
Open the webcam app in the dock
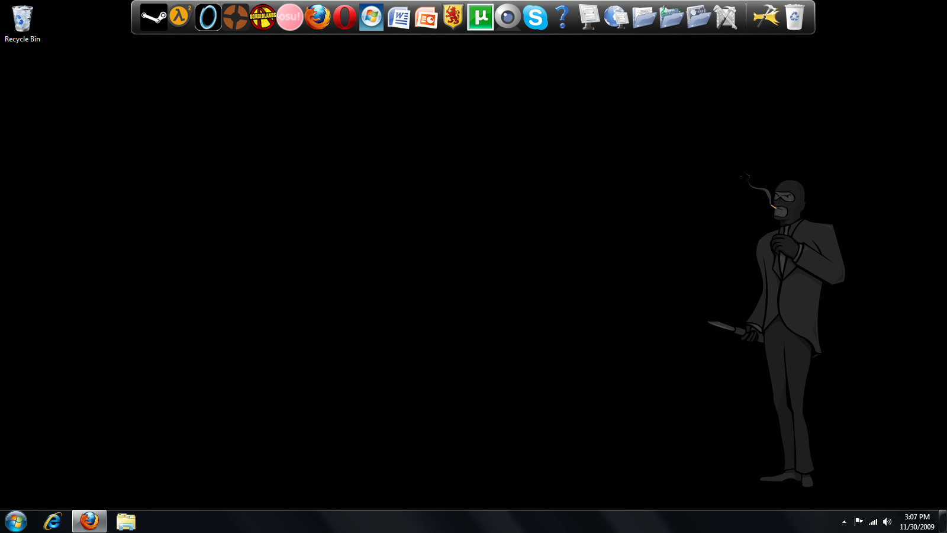coord(508,17)
